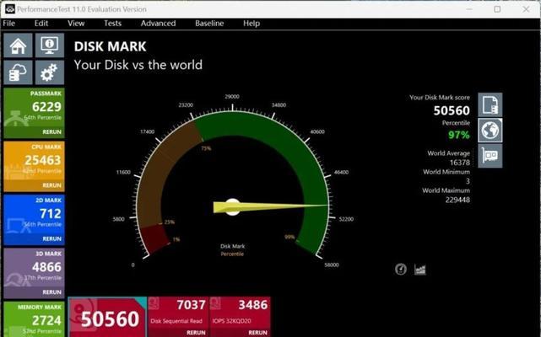Open the settings gears icon
Screen dimensions: 541x337
point(49,72)
